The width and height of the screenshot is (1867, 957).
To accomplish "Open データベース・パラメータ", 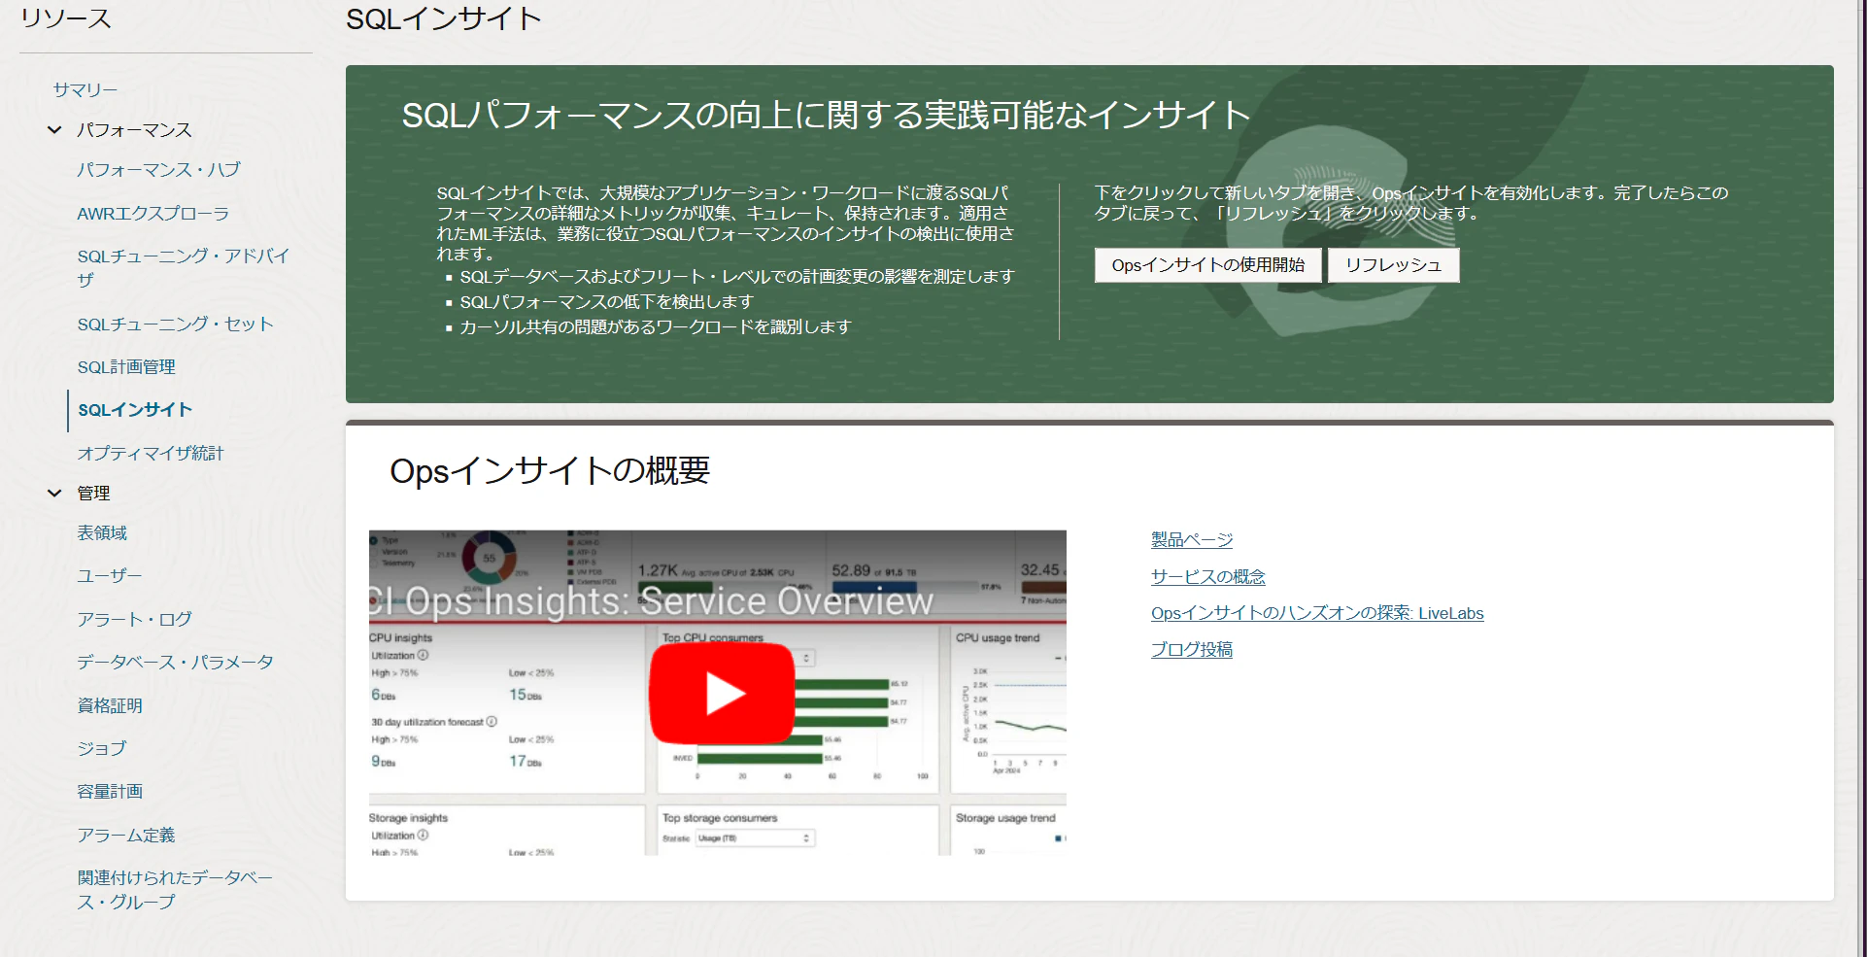I will point(176,663).
